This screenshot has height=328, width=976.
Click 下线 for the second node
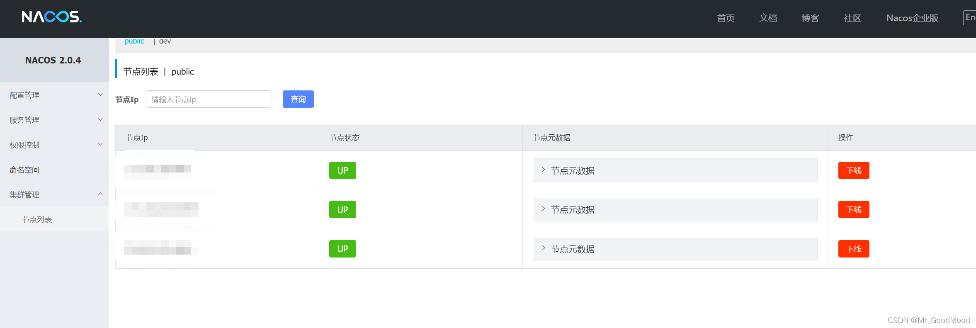pyautogui.click(x=853, y=210)
